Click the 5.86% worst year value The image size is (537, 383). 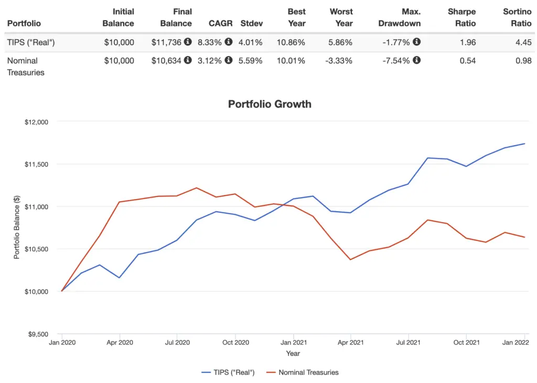tap(340, 42)
